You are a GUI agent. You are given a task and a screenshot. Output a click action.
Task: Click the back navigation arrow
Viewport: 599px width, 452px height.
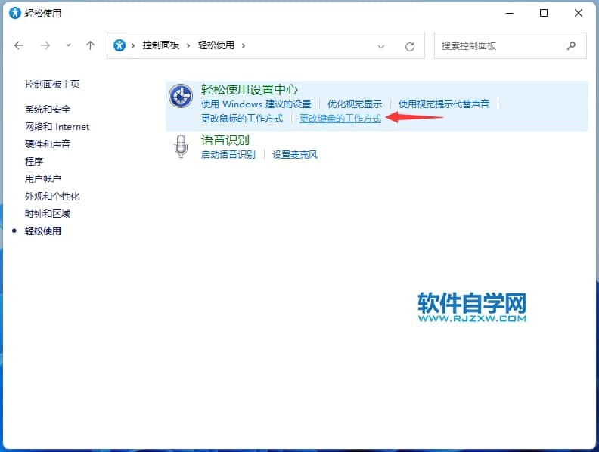pos(19,45)
